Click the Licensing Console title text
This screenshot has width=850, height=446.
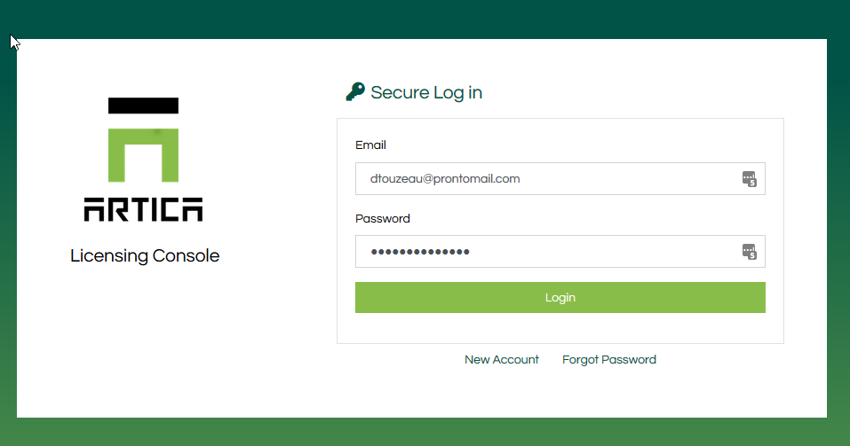pos(145,256)
